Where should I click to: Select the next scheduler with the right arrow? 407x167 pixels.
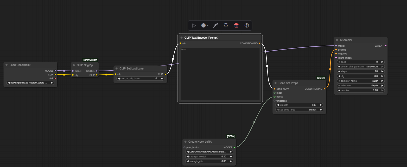[382, 86]
